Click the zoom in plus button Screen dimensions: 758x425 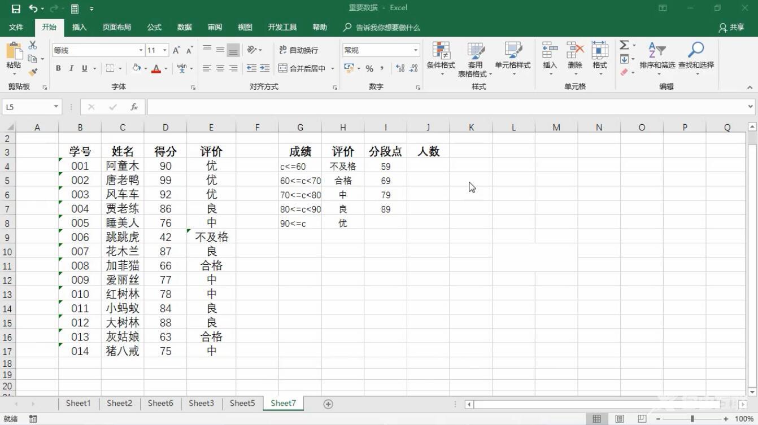point(726,419)
